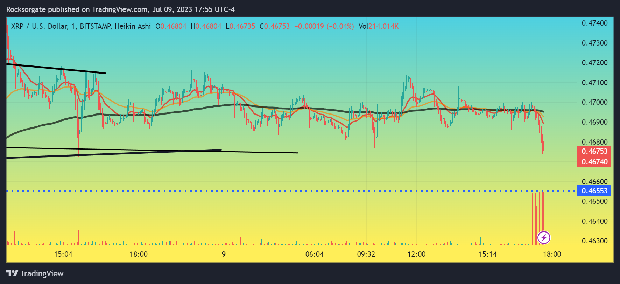Click the 0.47300 price axis label
Viewport: 620px width, 284px height.
(x=594, y=43)
